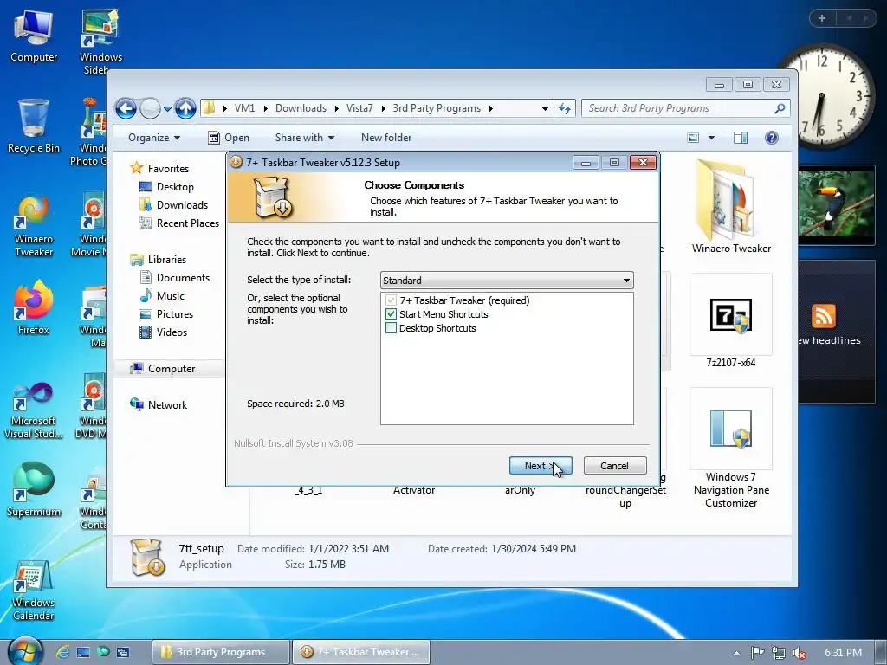Launch Internet Explorer from quick launch
Image resolution: width=887 pixels, height=665 pixels.
pos(62,652)
